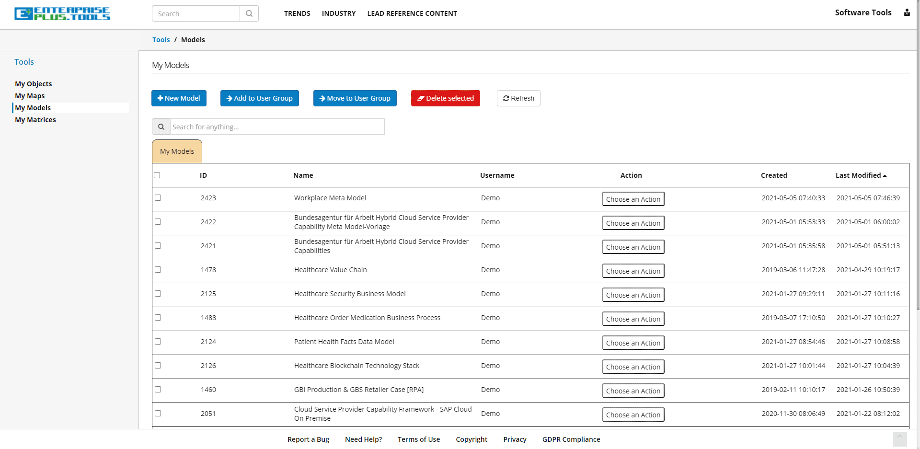Image resolution: width=920 pixels, height=449 pixels.
Task: Check Healthcare Order Medication Business Process row
Action: point(158,317)
